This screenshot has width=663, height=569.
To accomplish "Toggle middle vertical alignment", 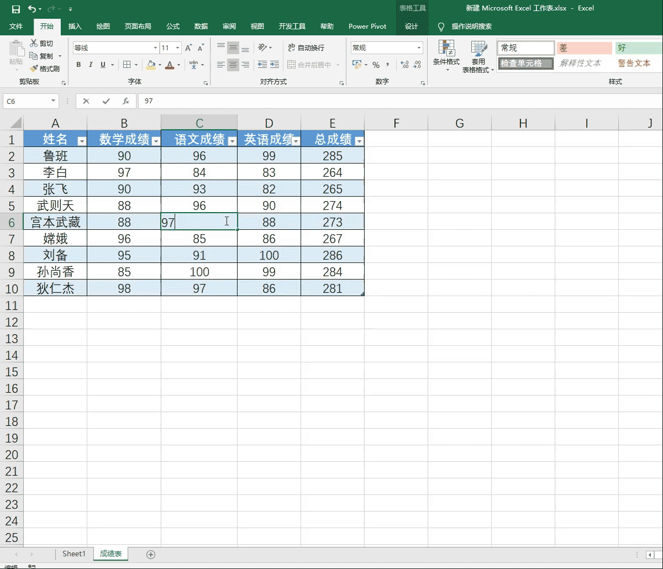I will (233, 48).
